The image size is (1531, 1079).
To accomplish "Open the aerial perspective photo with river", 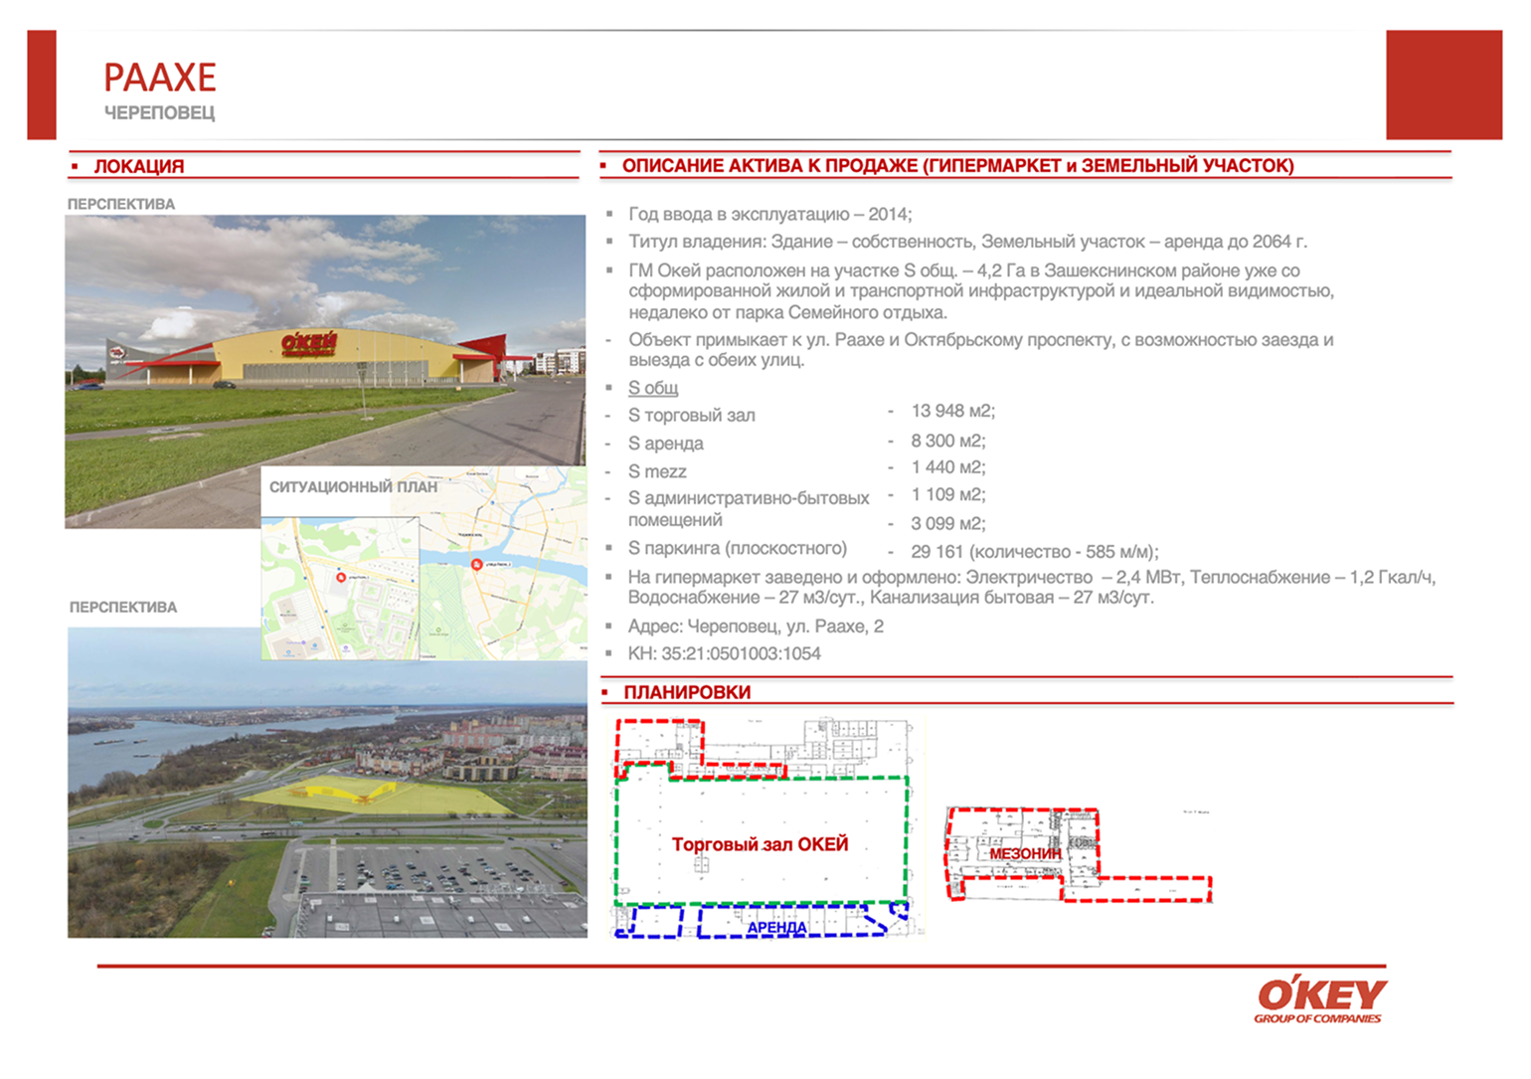I will tap(327, 783).
